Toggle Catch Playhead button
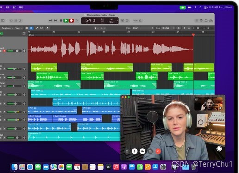The width and height of the screenshot is (239, 173). point(47,28)
